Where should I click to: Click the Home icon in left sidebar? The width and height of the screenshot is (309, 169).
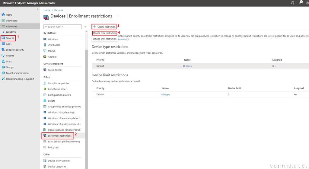pyautogui.click(x=3, y=15)
